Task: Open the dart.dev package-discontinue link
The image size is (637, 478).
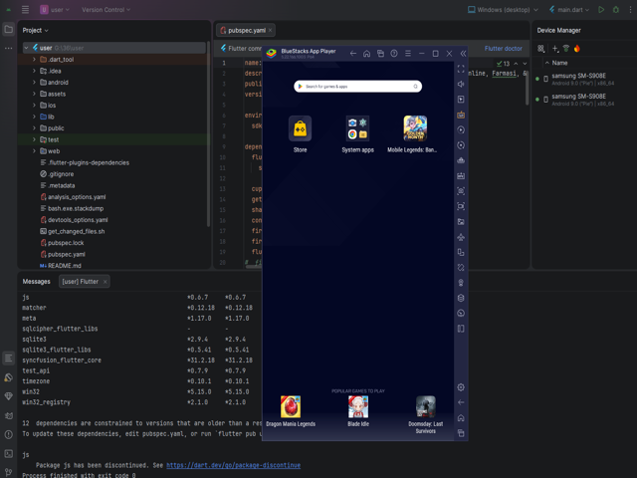Action: click(233, 465)
